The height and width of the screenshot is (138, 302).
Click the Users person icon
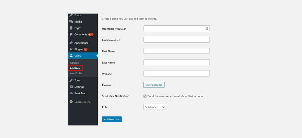(x=71, y=56)
